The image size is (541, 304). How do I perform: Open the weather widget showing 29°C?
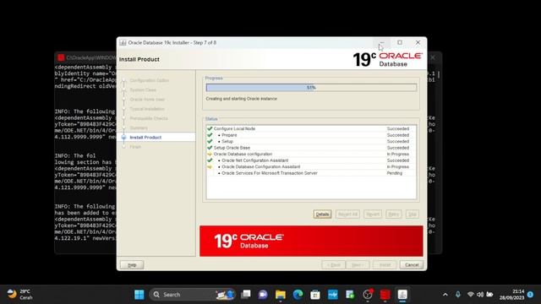pyautogui.click(x=20, y=295)
